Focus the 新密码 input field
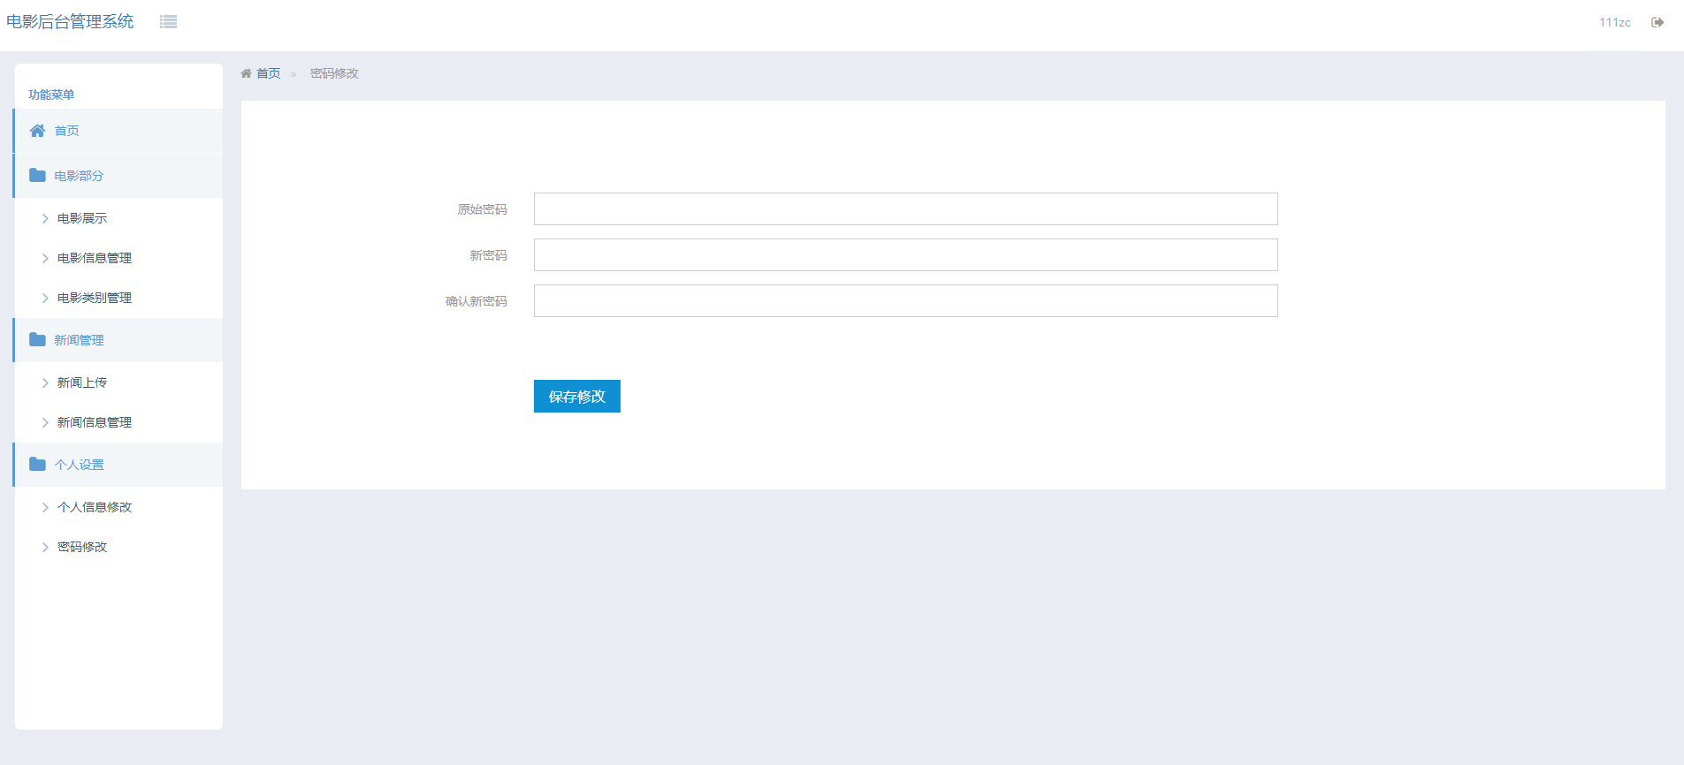The height and width of the screenshot is (765, 1684). pos(906,255)
